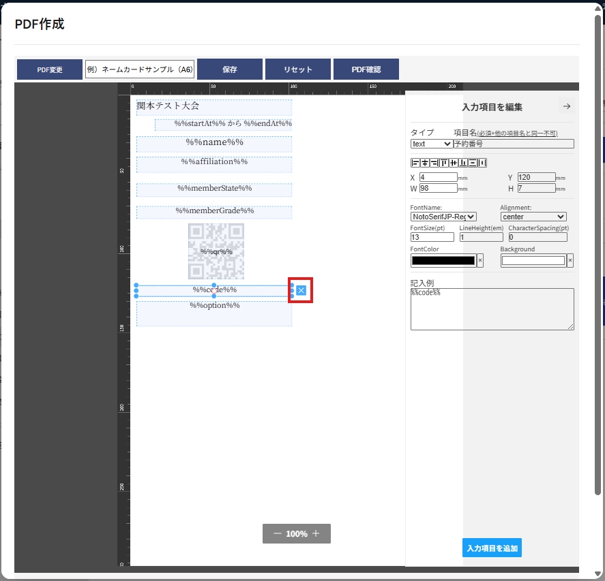Open the FontName dropdown
This screenshot has height=581, width=605.
click(x=443, y=217)
